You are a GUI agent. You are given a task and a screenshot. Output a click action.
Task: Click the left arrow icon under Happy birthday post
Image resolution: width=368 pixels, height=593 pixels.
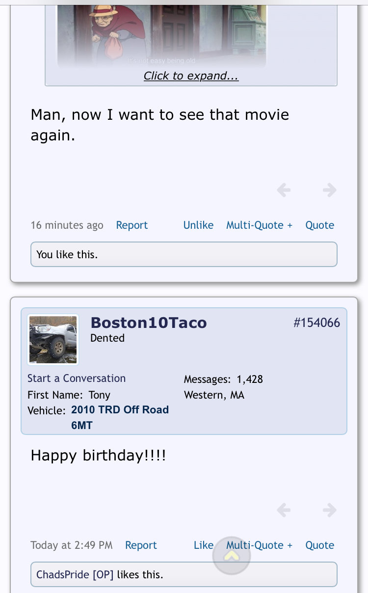284,510
